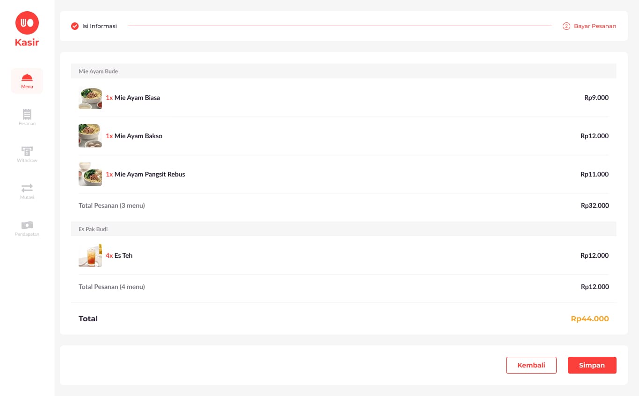Click the Rp11.000 price
This screenshot has height=396, width=639.
[x=595, y=174]
